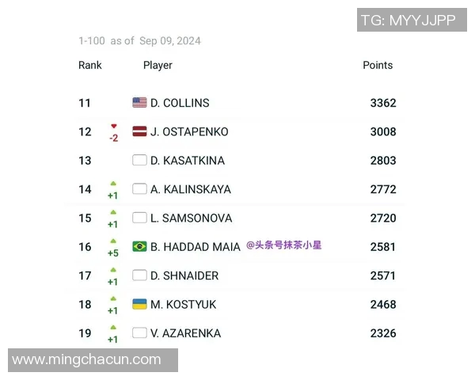
Task: Click the www.mingchacun.com watermark
Action: tap(87, 359)
